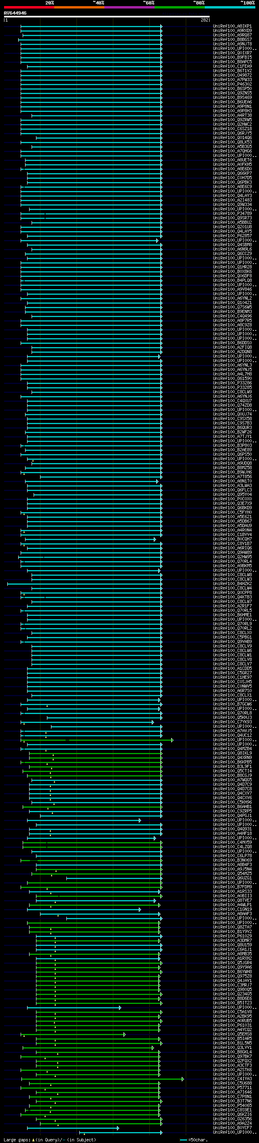Click the UniRef100_A6N9L6 hit label
Screen dimensions: 259x1143
[x=232, y=249]
